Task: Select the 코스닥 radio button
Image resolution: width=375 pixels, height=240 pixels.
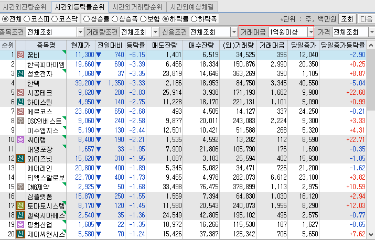Action: 55,19
